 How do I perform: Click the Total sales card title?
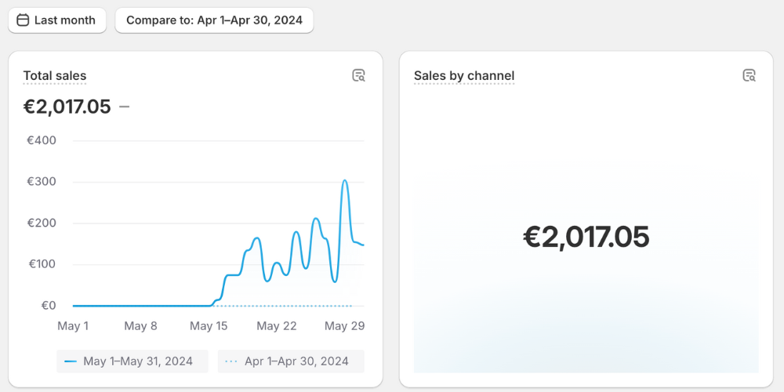point(55,76)
